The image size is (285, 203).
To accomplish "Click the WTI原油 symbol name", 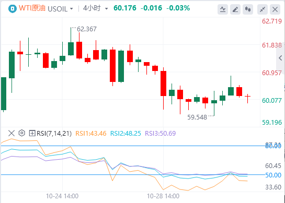I will click(x=32, y=8).
